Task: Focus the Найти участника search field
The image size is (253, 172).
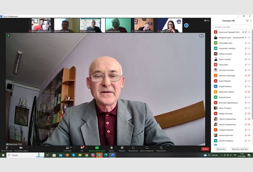Action: click(x=232, y=27)
